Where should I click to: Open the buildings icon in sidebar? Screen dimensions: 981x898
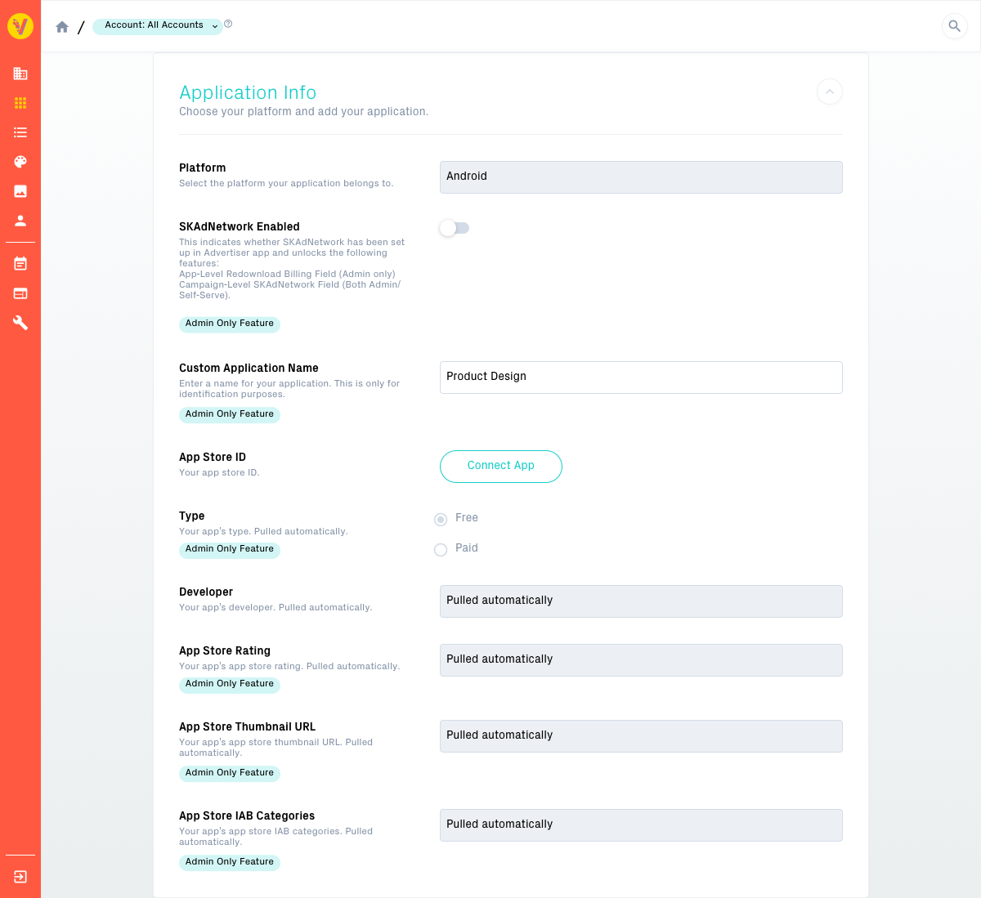click(20, 74)
